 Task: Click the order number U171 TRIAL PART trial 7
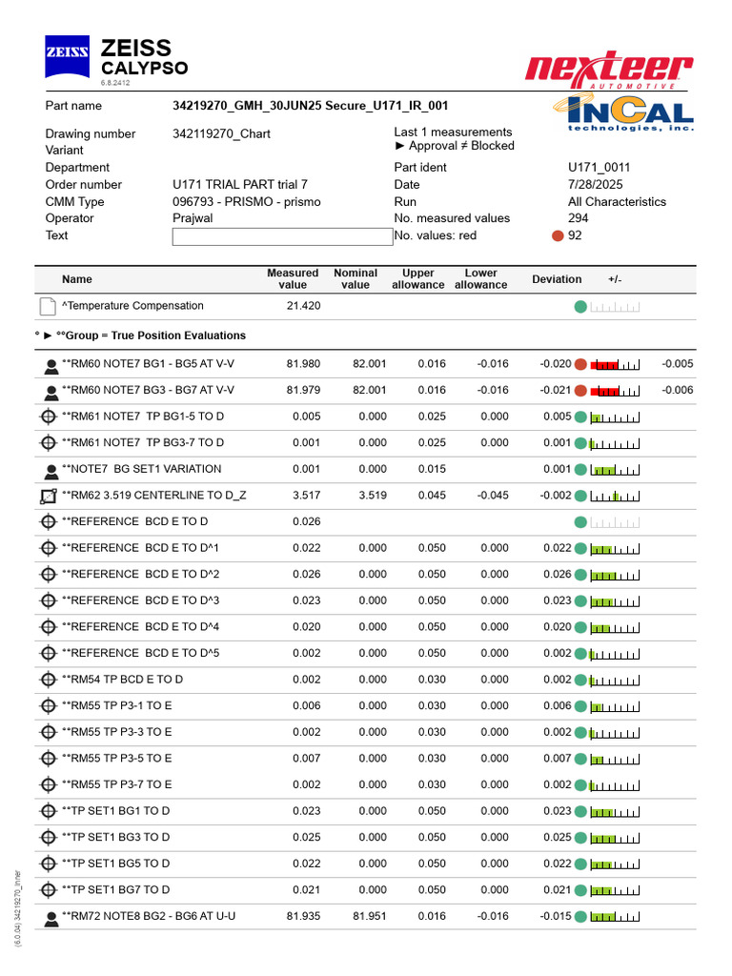(240, 185)
